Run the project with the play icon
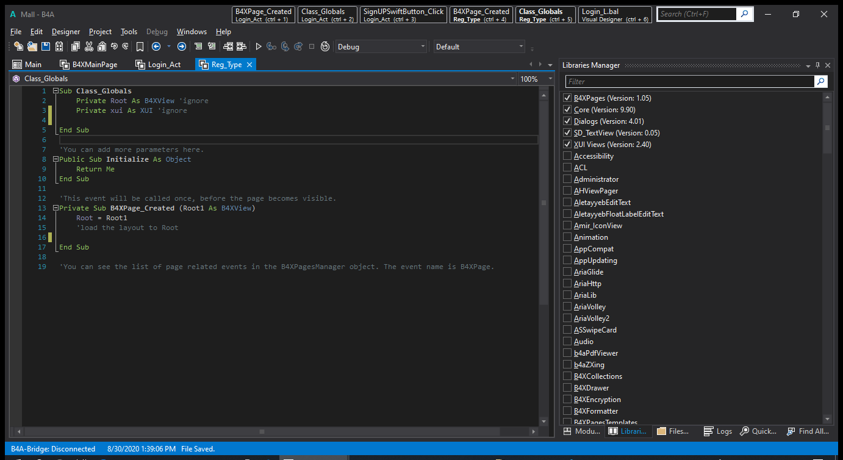843x460 pixels. [x=259, y=46]
